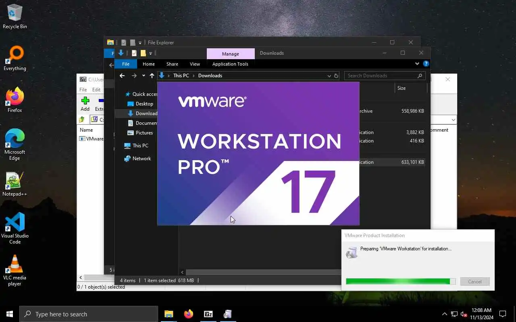
Task: Refresh the Downloads folder
Action: (336, 76)
